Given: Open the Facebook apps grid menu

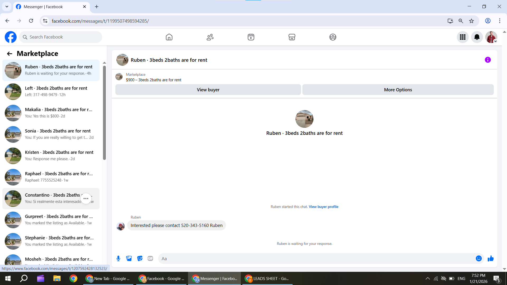Looking at the screenshot, I should (462, 37).
